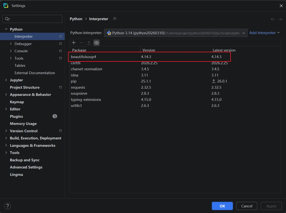Select the charset-normalizer package row

175,69
